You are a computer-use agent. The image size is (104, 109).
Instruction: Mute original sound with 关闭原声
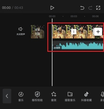tap(21, 31)
